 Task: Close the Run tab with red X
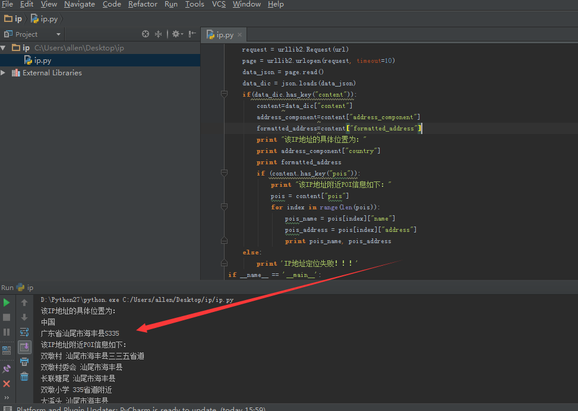click(7, 384)
